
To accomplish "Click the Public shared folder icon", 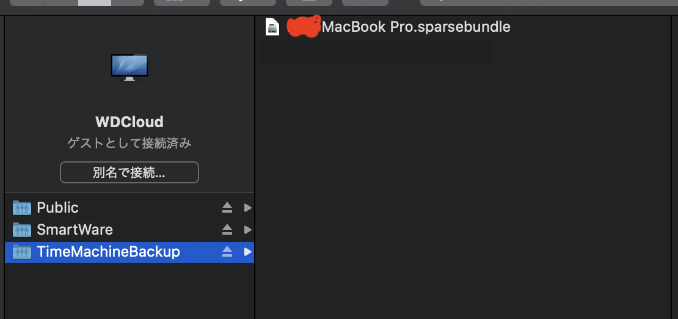I will point(22,208).
